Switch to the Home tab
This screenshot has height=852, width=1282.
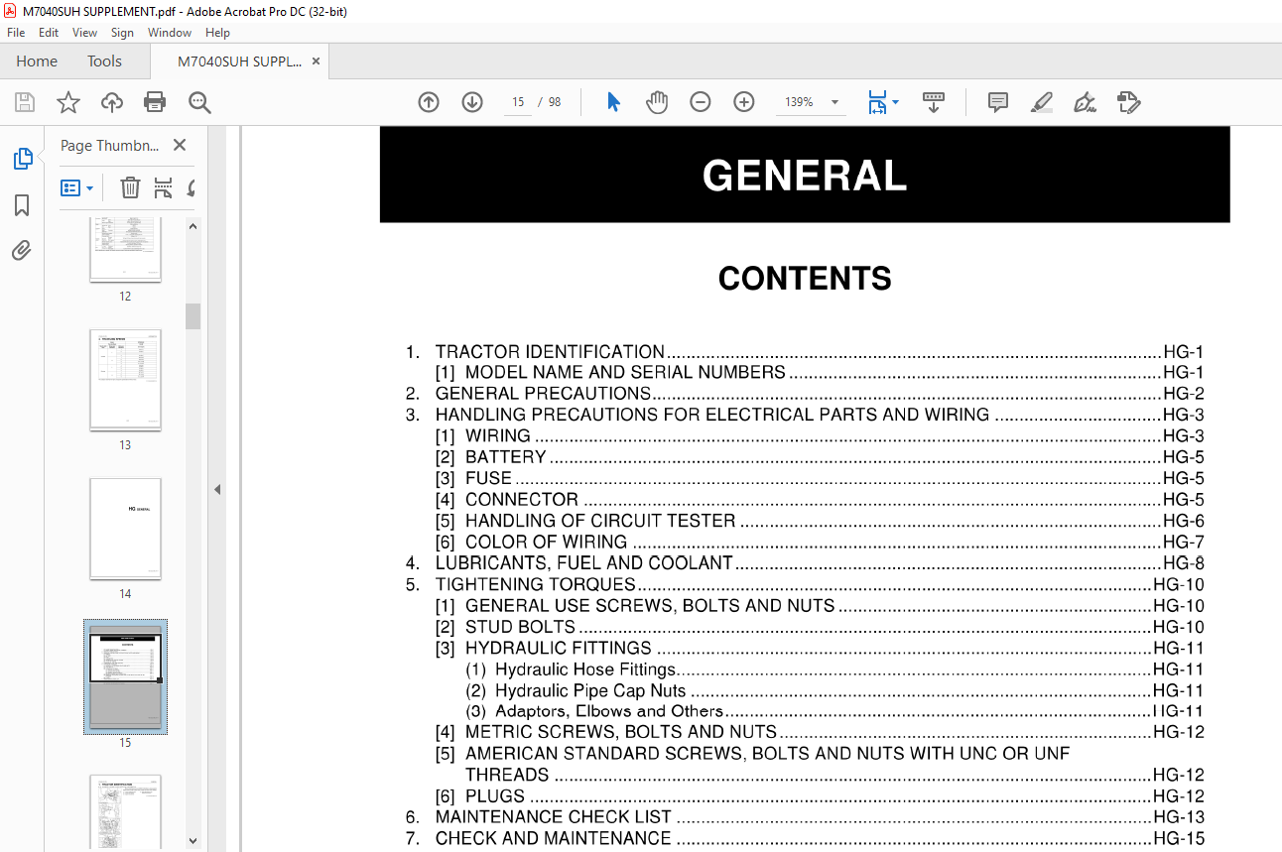[x=37, y=61]
